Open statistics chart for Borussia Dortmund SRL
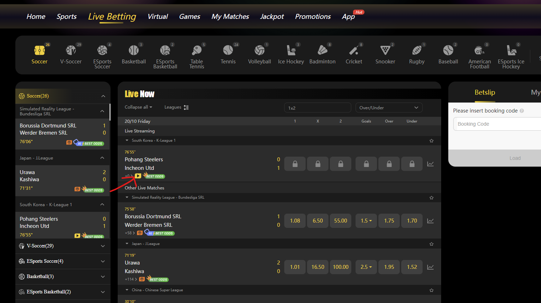The image size is (541, 303). 430,221
